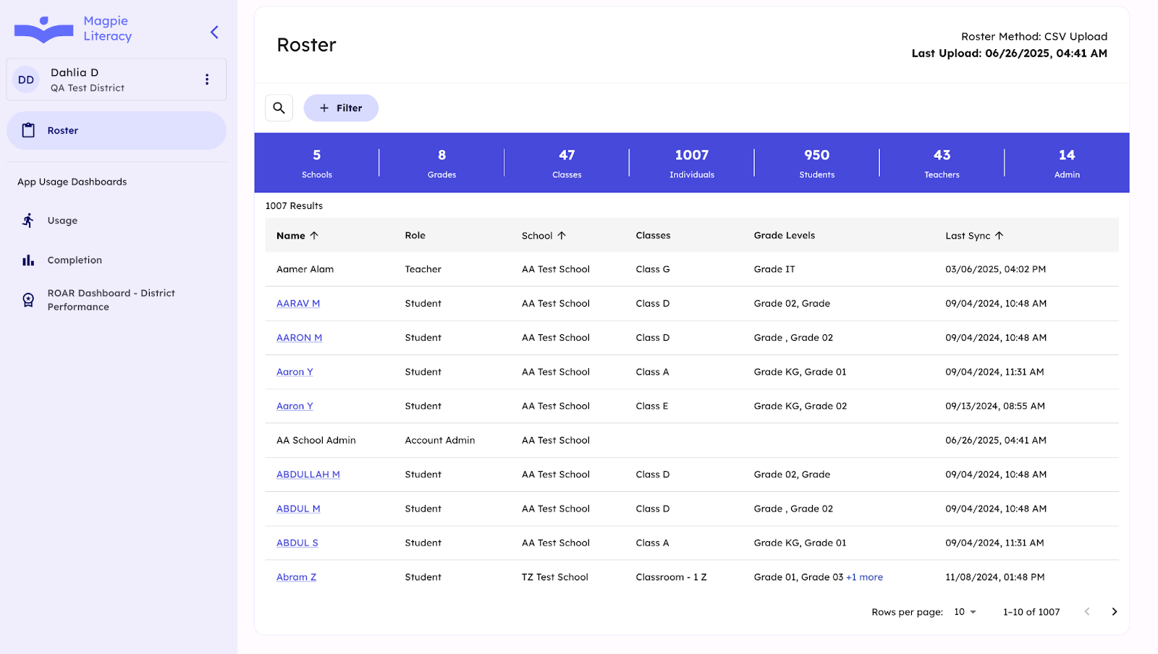Click the search magnifier icon
This screenshot has width=1158, height=654.
coord(279,108)
